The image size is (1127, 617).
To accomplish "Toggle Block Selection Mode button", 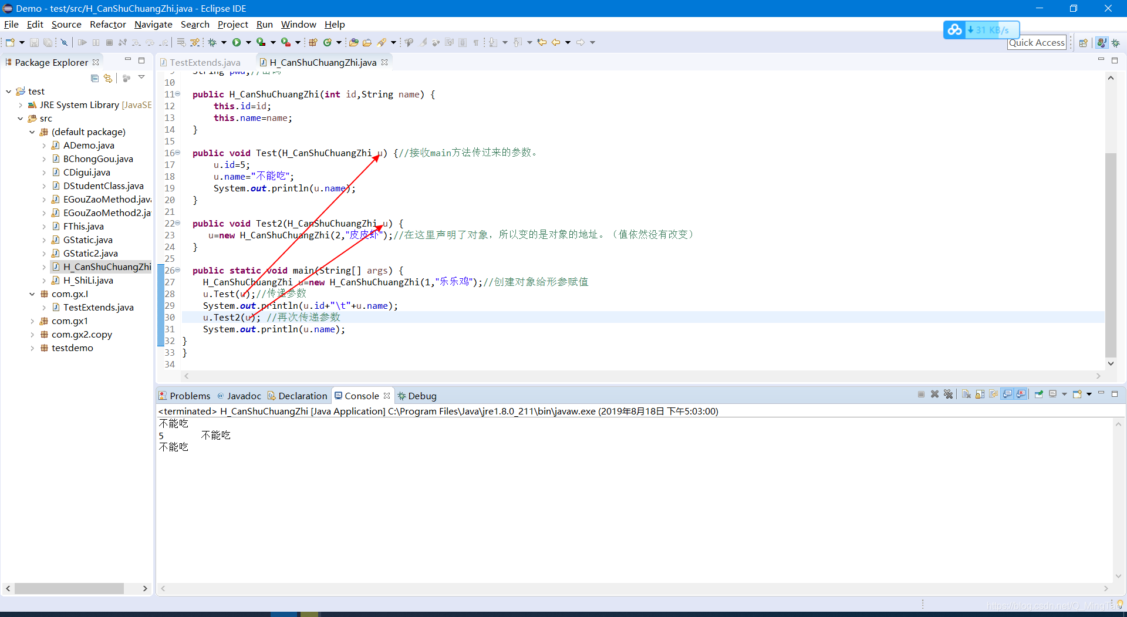I will (462, 42).
